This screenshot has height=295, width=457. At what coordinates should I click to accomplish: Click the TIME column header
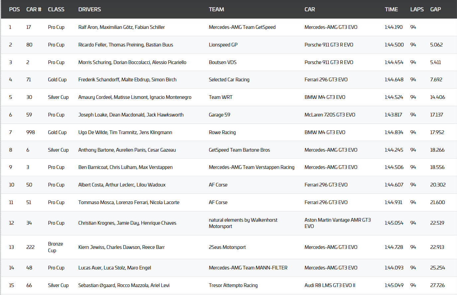(391, 9)
